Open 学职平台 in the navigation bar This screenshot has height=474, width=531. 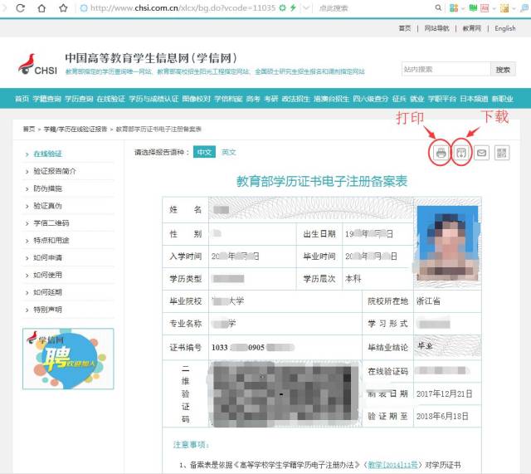[x=442, y=99]
